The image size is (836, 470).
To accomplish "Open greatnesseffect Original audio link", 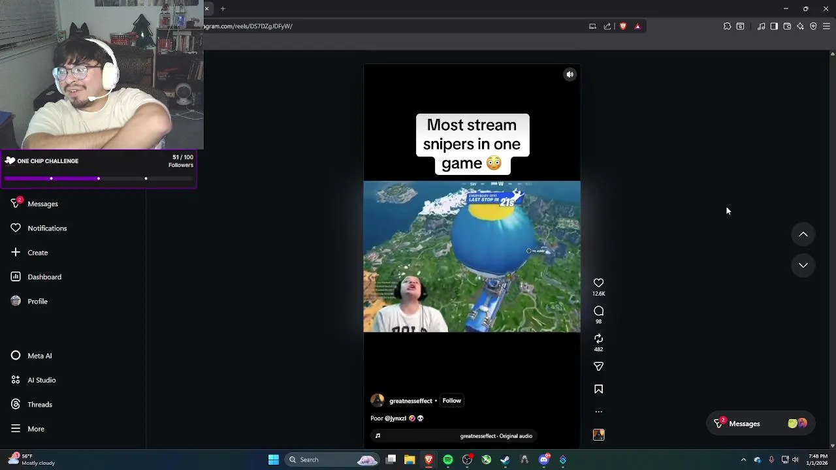I will tap(496, 436).
